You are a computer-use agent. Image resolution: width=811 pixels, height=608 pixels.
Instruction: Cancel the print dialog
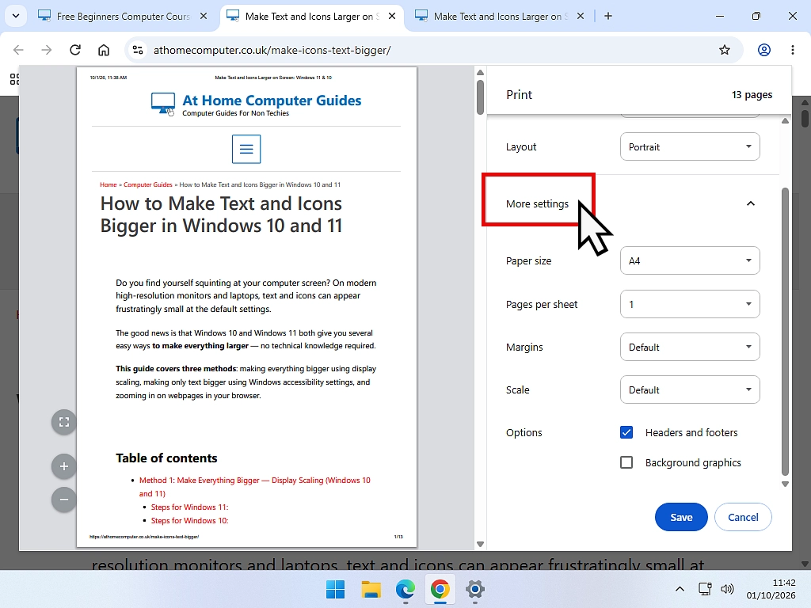(x=743, y=517)
